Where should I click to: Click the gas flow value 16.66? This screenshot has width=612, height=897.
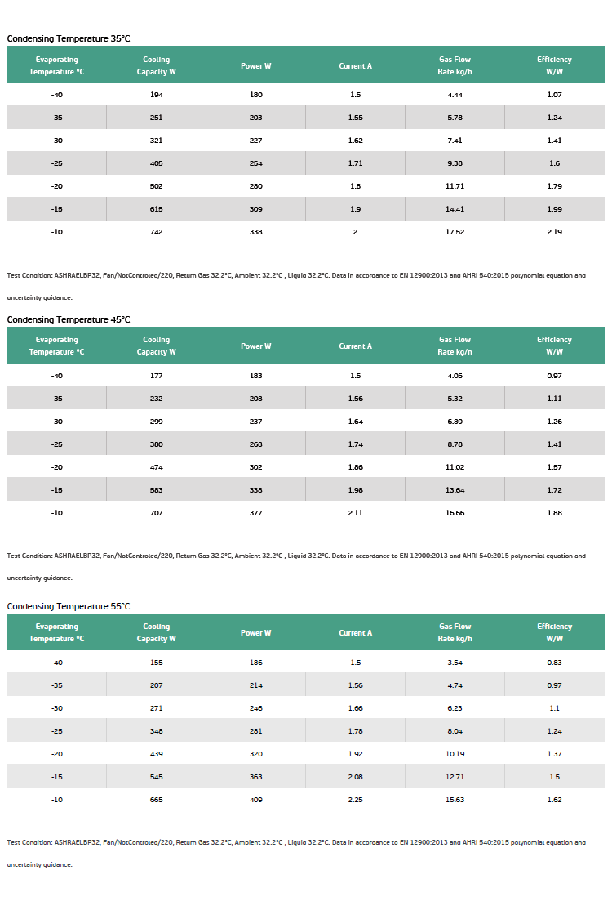[x=455, y=512]
